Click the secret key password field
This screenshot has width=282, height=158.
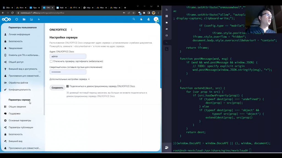(68, 72)
